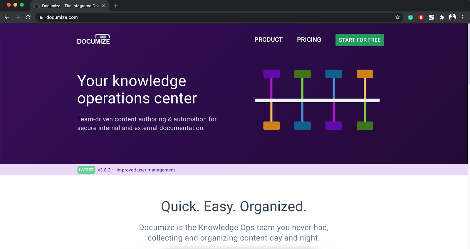
Task: Open the blue S extension icon
Action: (431, 17)
